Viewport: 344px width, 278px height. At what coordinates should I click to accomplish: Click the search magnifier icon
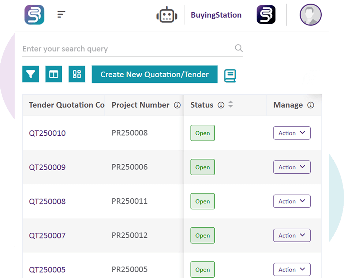(239, 48)
